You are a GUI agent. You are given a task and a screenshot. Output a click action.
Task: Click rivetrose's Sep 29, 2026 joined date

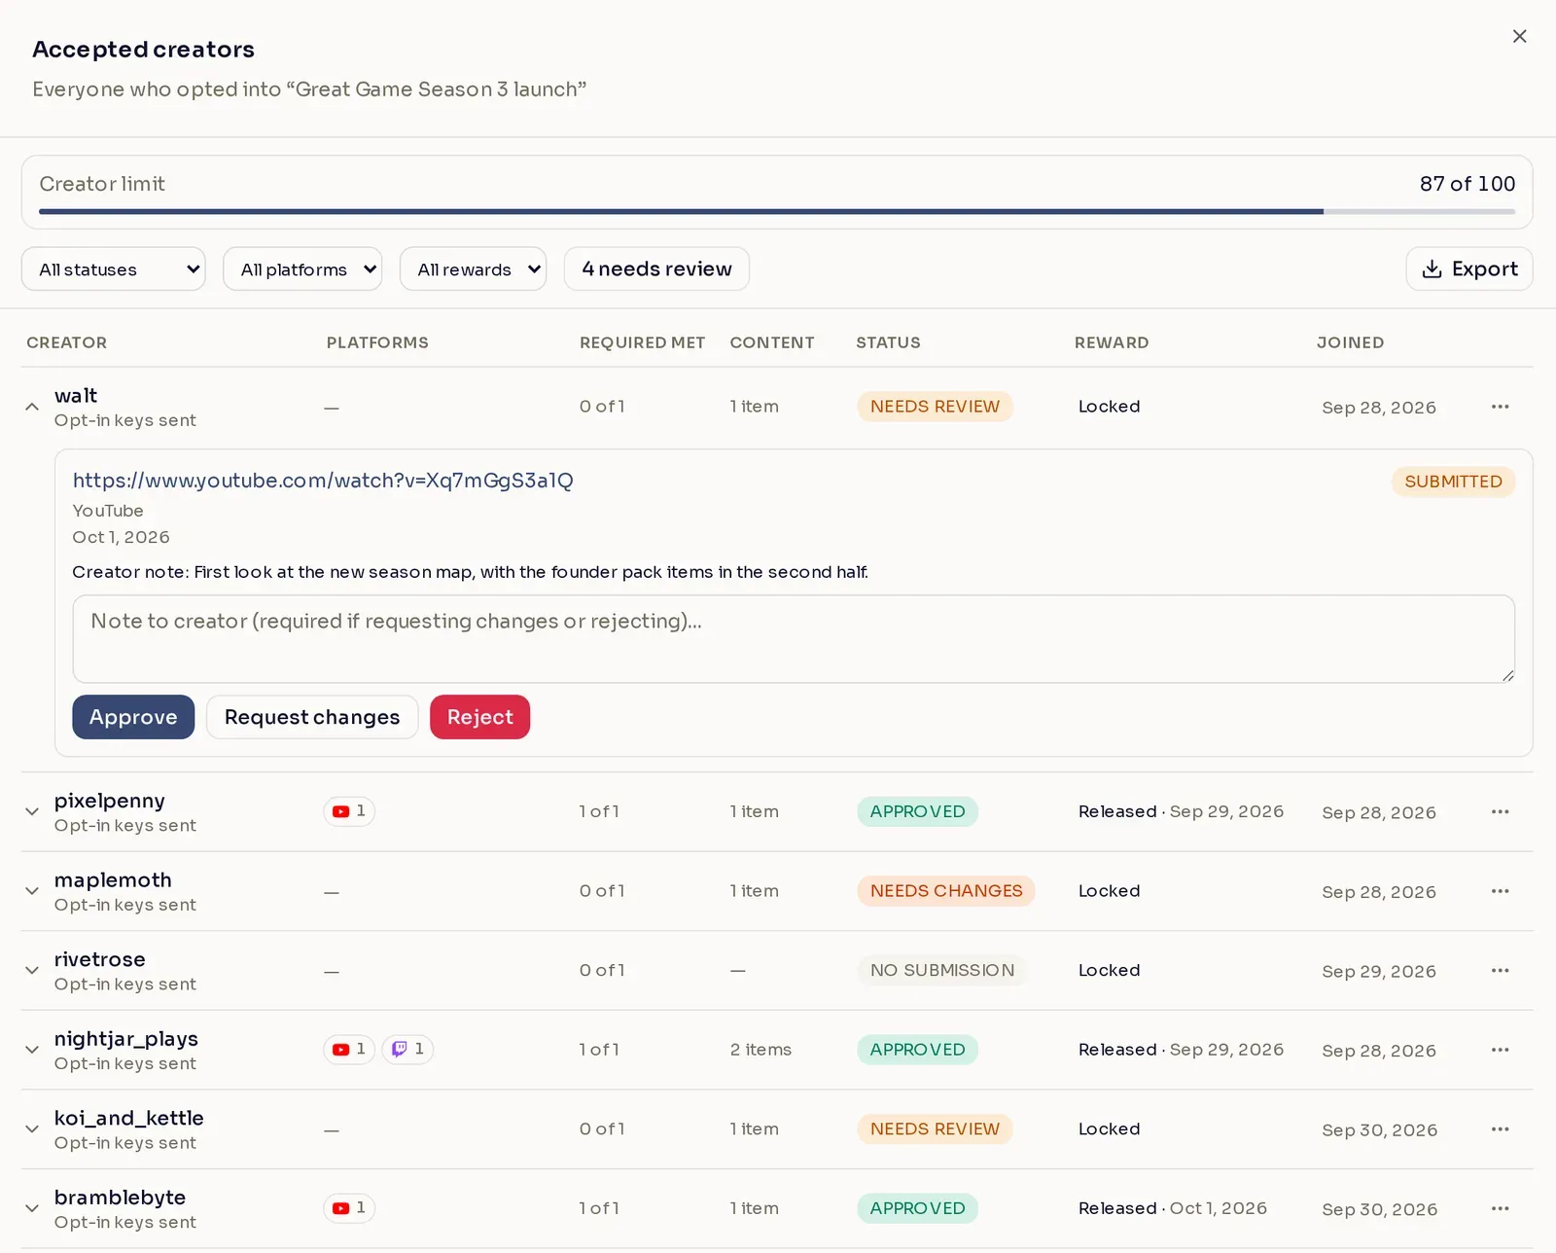(1379, 972)
